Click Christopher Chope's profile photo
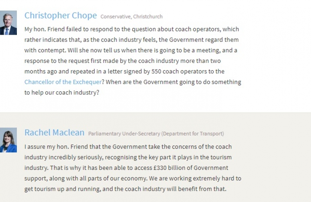311x202 pixels. [x=8, y=23]
